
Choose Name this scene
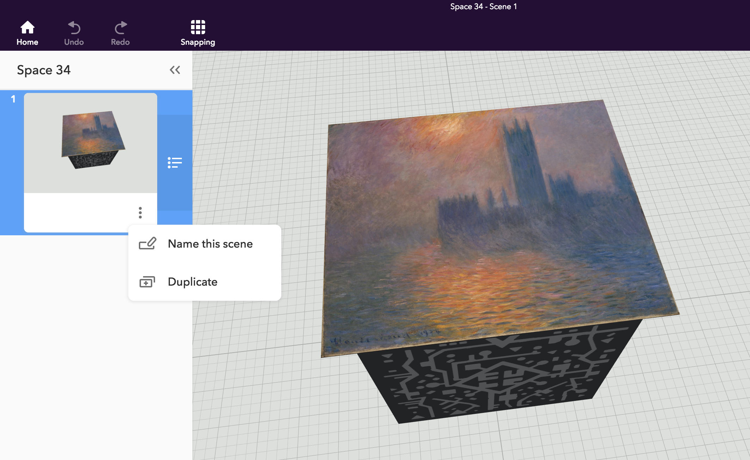(205, 244)
